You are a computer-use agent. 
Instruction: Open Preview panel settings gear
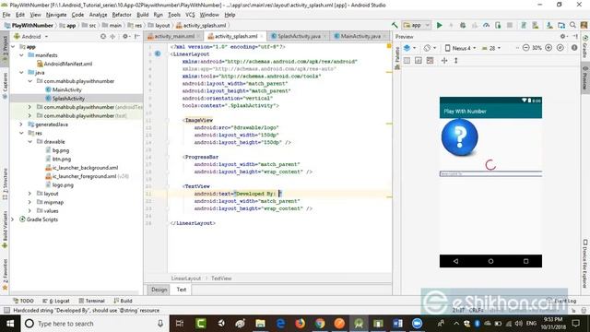click(x=563, y=37)
